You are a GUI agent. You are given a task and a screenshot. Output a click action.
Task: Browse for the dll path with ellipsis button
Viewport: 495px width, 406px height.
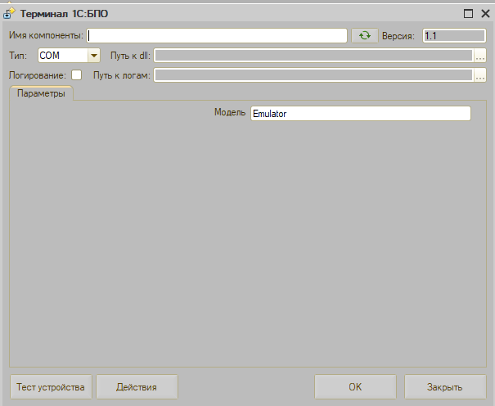tap(480, 56)
